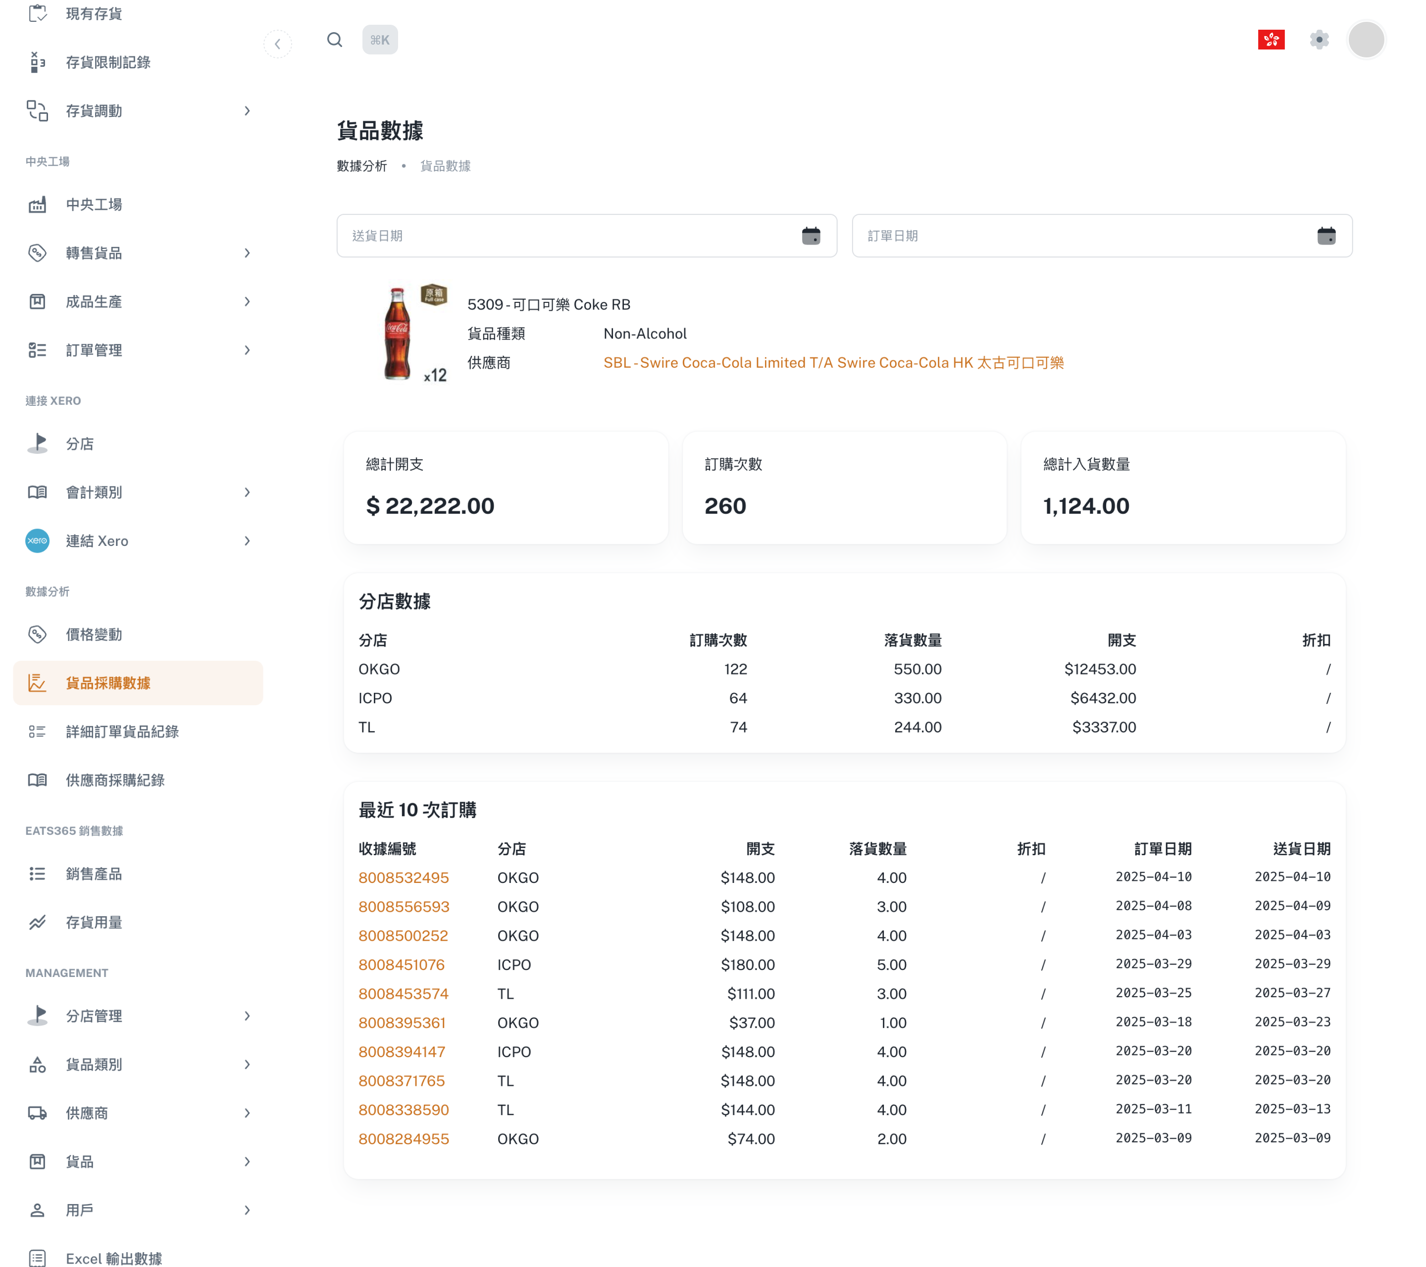The width and height of the screenshot is (1426, 1267).
Task: Open 供應商採購紀錄 menu item
Action: tap(138, 780)
